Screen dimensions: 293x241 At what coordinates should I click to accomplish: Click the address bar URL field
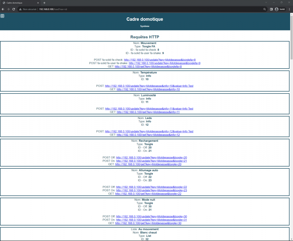point(143,9)
